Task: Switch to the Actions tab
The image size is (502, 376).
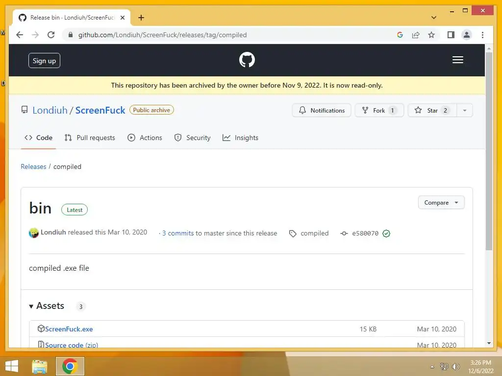Action: pos(145,138)
